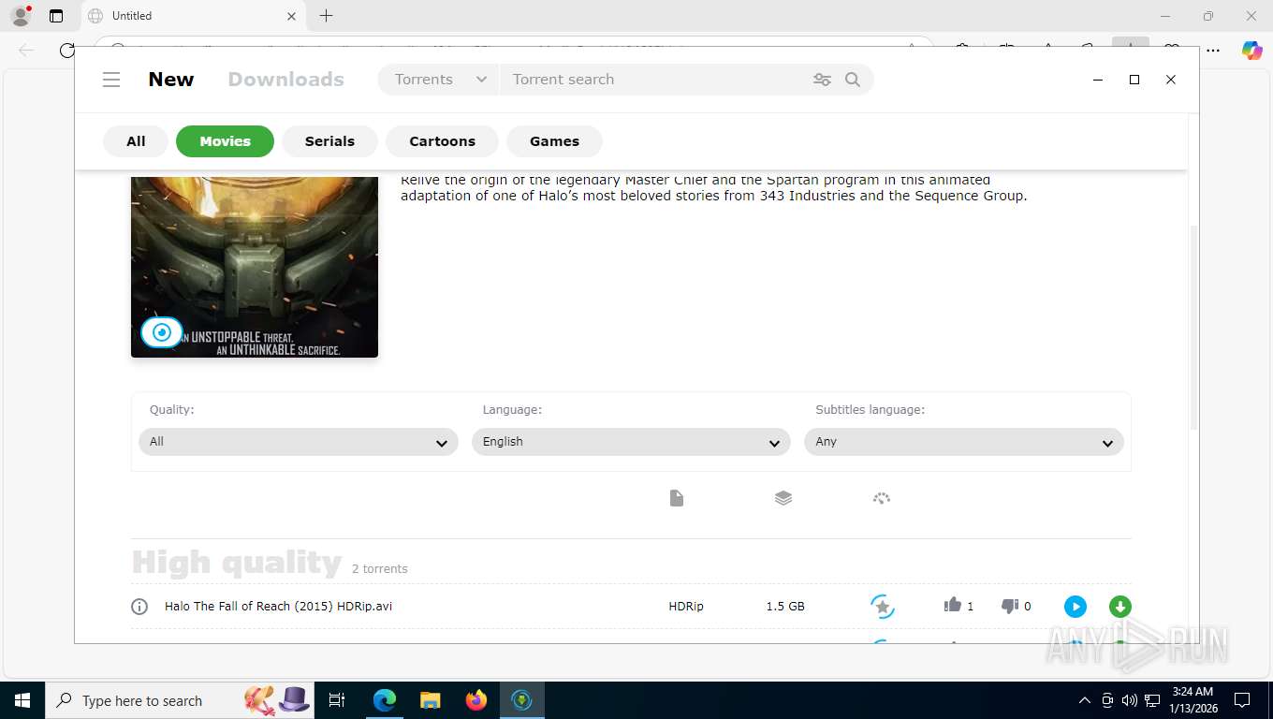Click the magnifier search icon
This screenshot has height=719, width=1273.
click(x=853, y=80)
